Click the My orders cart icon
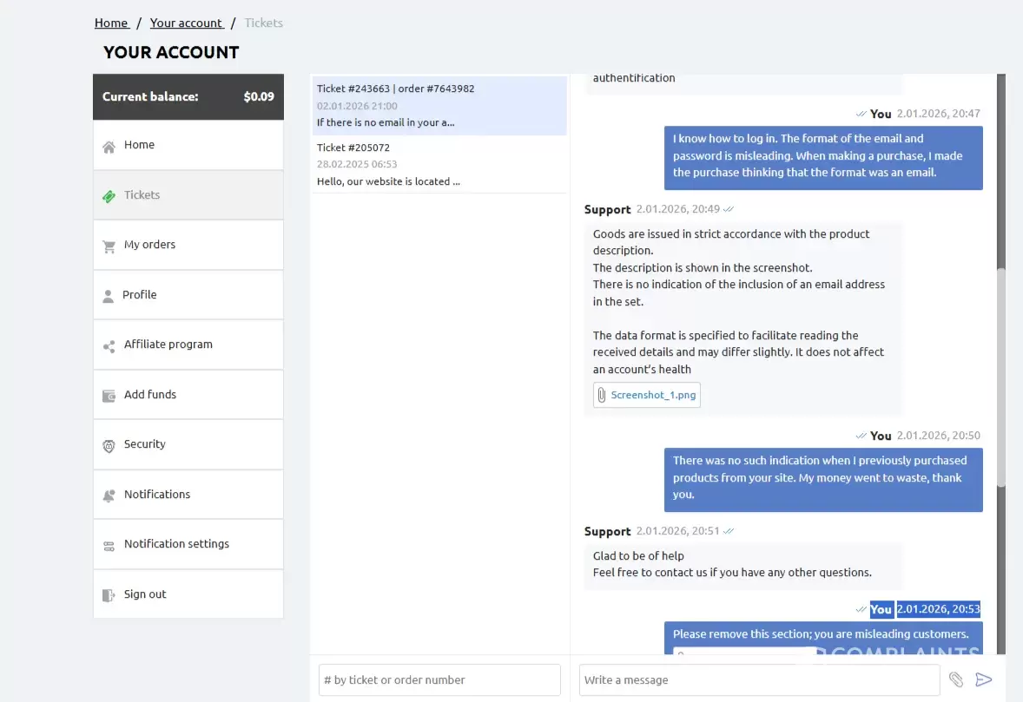Screen dimensions: 1023x702 click(x=109, y=246)
